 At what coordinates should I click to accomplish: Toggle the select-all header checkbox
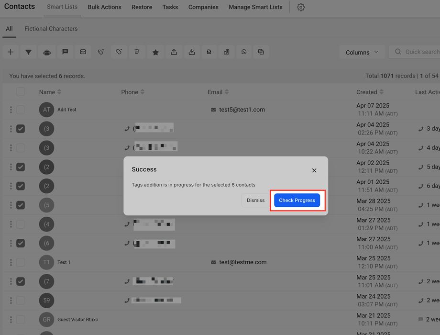pyautogui.click(x=21, y=92)
